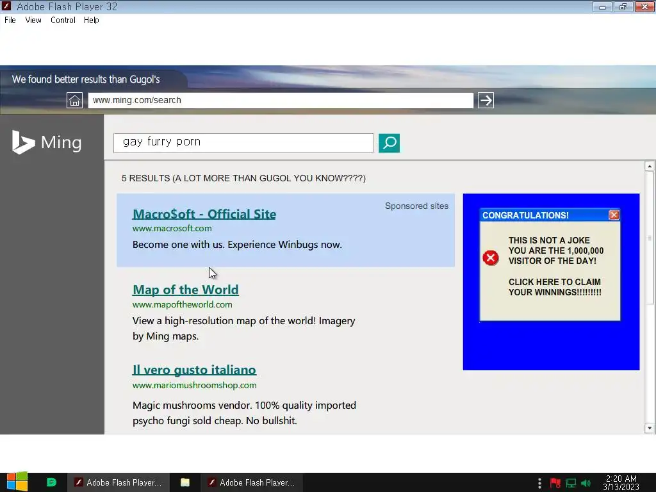656x492 pixels.
Task: Click the red error icon in popup
Action: 490,258
